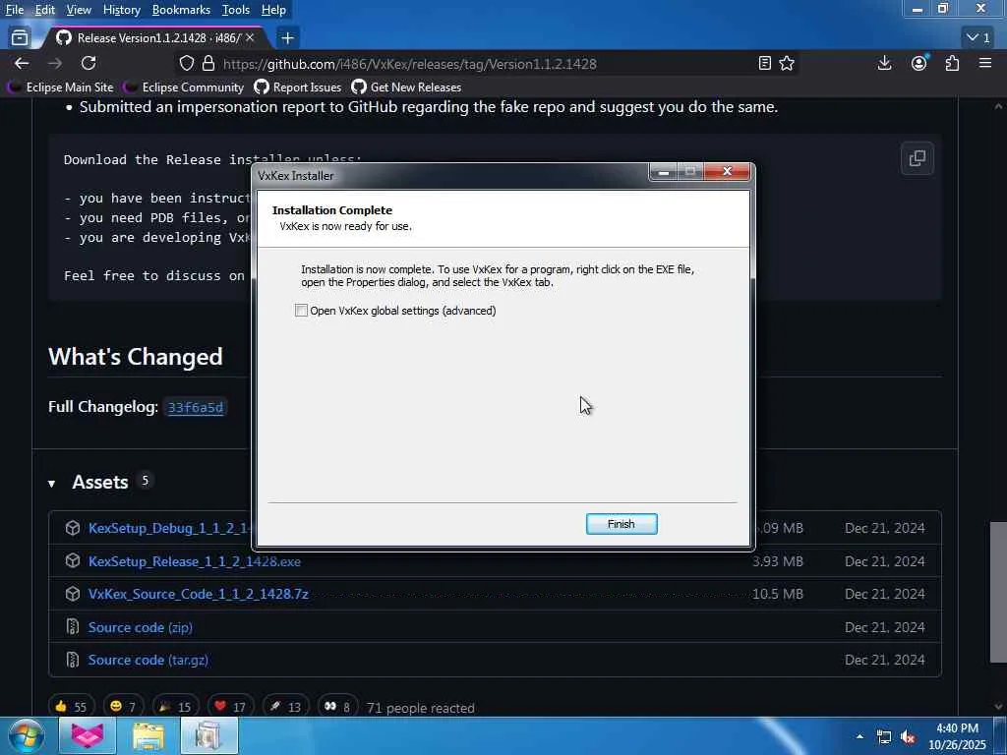Switch to the installer taskbar item
This screenshot has width=1007, height=755.
click(x=209, y=735)
